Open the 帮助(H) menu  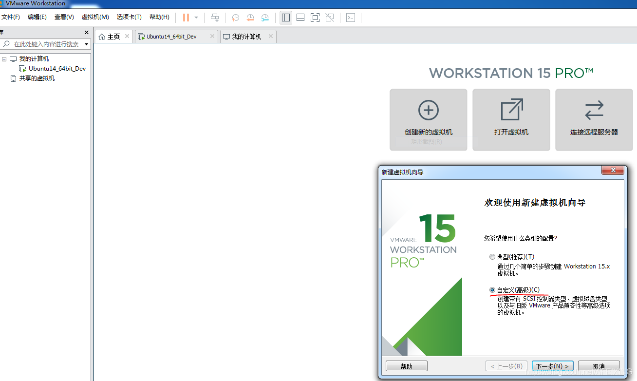coord(159,17)
